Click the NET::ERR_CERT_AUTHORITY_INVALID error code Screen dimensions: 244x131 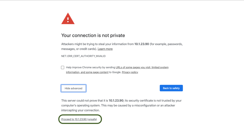point(84,56)
